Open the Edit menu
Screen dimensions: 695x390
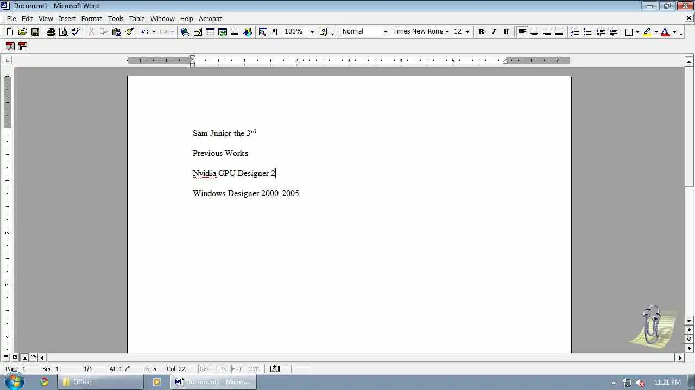(x=27, y=18)
